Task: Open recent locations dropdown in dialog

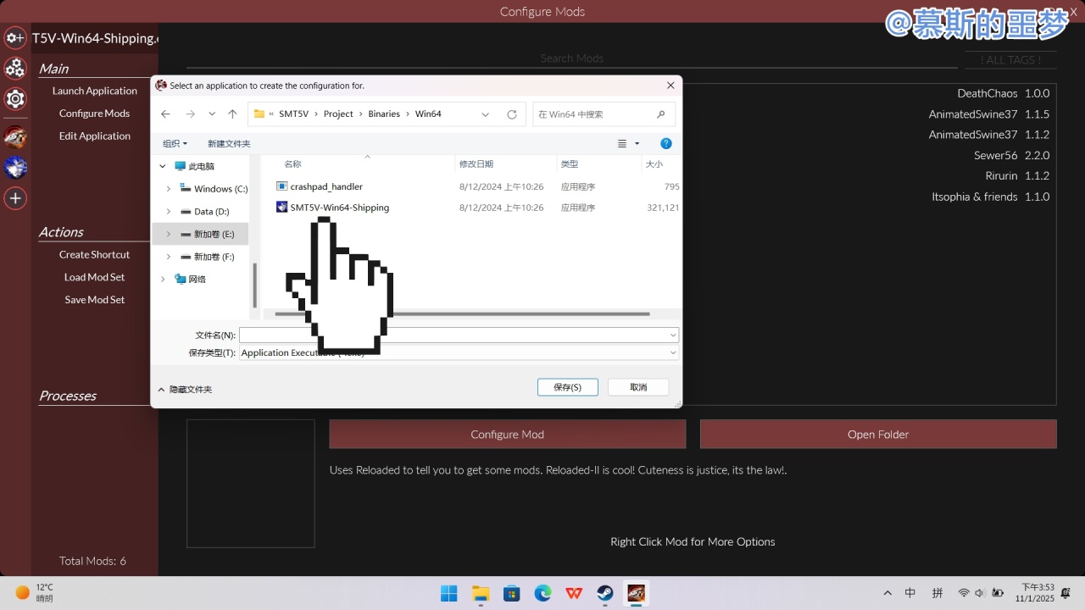Action: click(x=212, y=114)
